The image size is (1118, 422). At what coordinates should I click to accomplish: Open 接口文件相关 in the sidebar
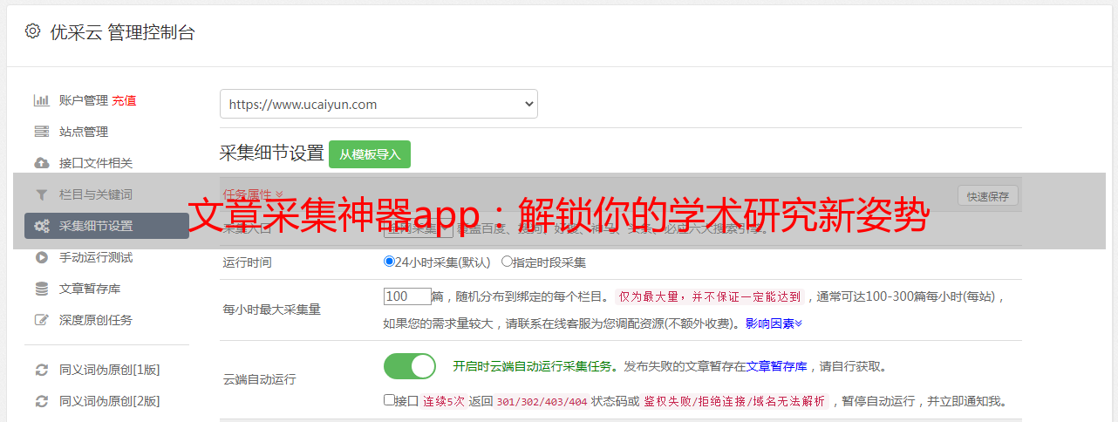pos(96,163)
